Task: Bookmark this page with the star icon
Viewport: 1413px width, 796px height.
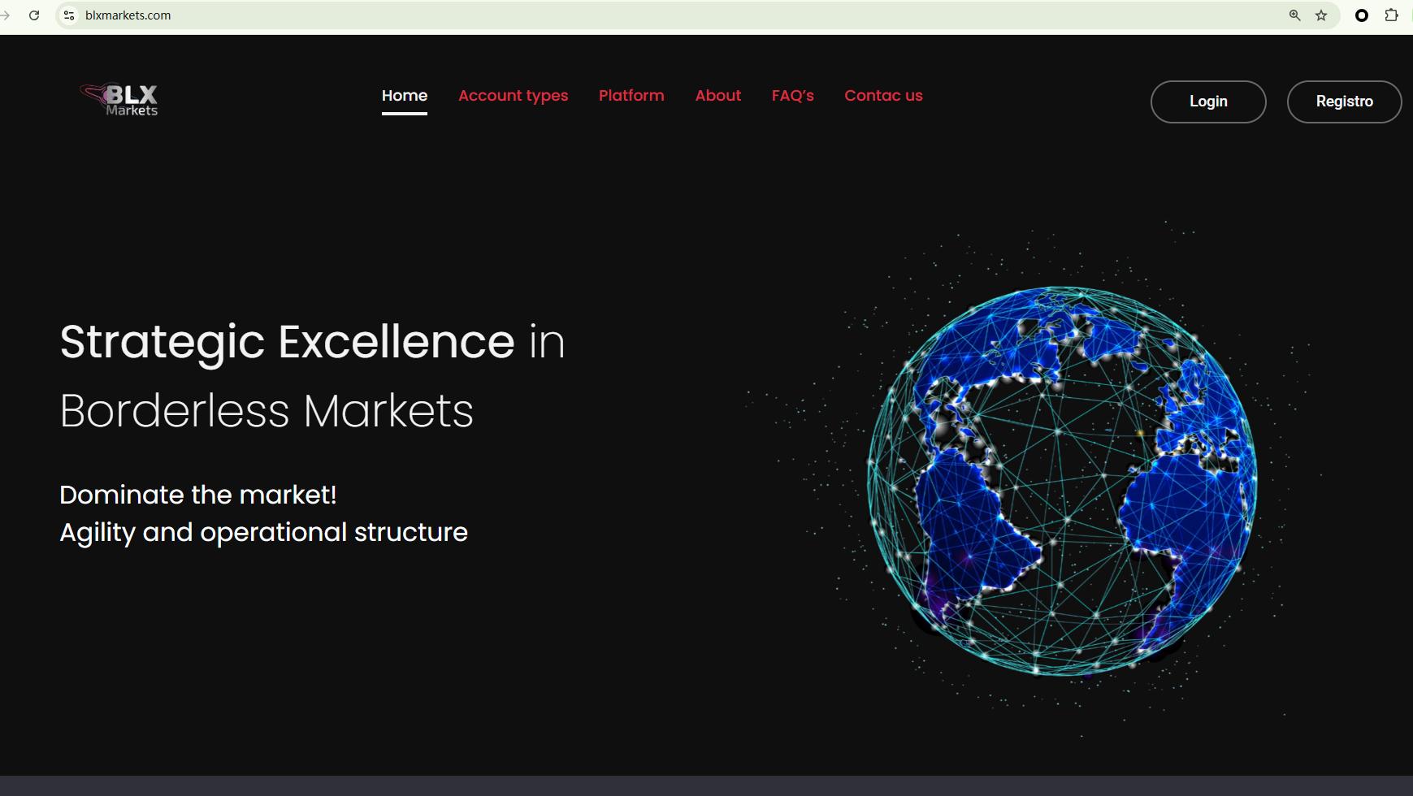Action: pyautogui.click(x=1321, y=15)
